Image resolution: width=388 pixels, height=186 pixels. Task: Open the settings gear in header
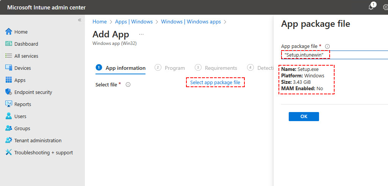coord(385,8)
